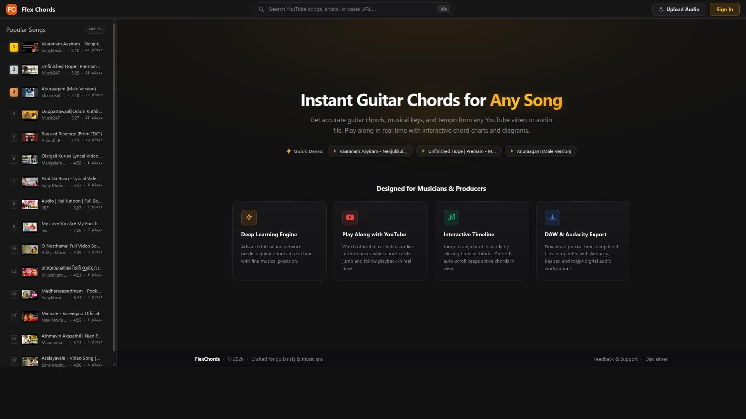Play the Vaaranam Aayiram quick demo chip
The width and height of the screenshot is (746, 419).
[370, 151]
